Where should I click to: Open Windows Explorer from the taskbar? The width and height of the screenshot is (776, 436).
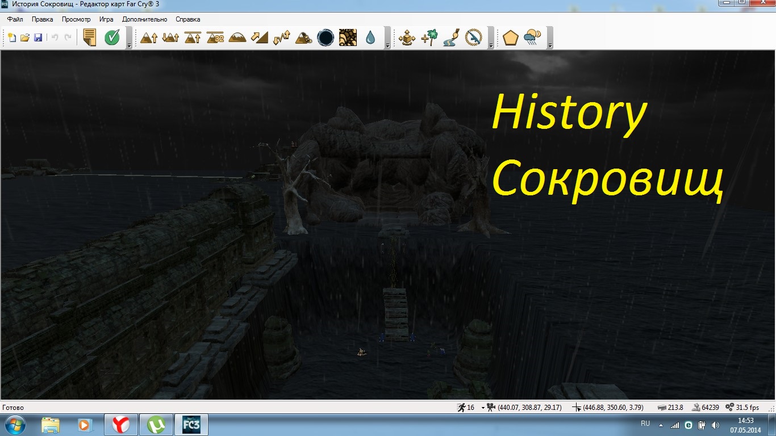click(50, 425)
